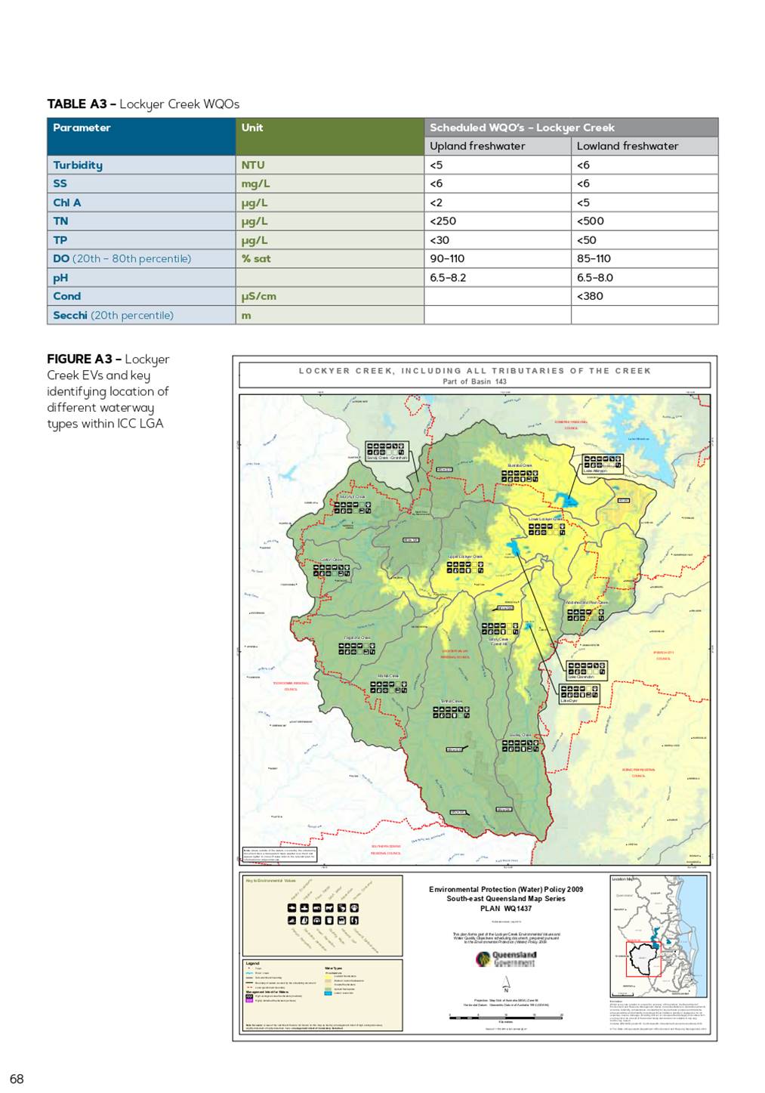Click the map scale bar
Image resolution: width=765 pixels, height=1093 pixels.
coord(506,1017)
